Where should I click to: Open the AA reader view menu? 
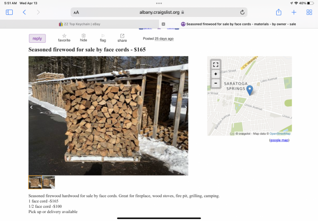(76, 13)
